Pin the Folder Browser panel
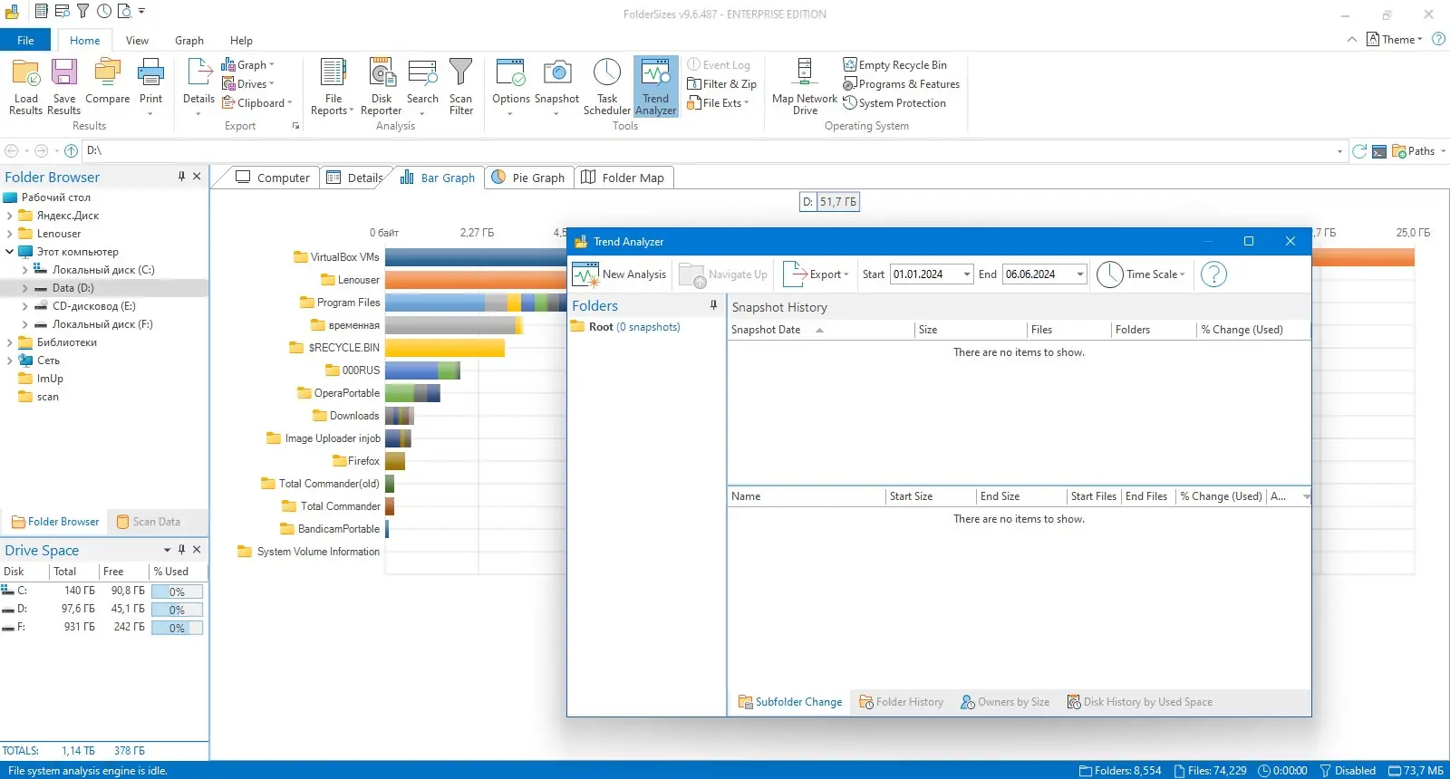 [181, 177]
